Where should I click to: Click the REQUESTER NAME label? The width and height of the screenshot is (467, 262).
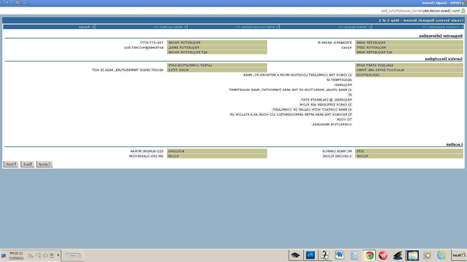371,43
